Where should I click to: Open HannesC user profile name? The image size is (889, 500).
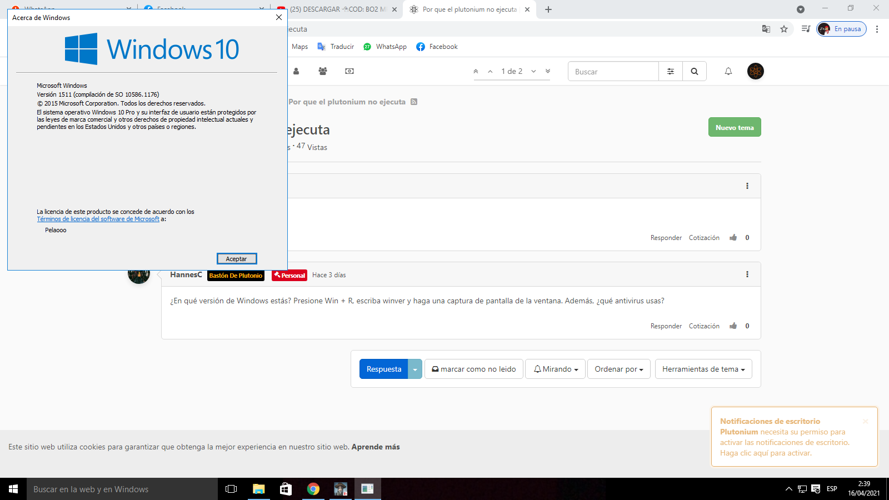click(186, 274)
